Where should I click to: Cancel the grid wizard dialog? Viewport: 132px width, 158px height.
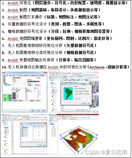pos(89,103)
